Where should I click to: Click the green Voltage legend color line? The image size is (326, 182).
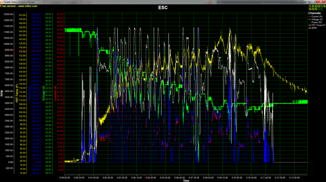click(x=309, y=19)
